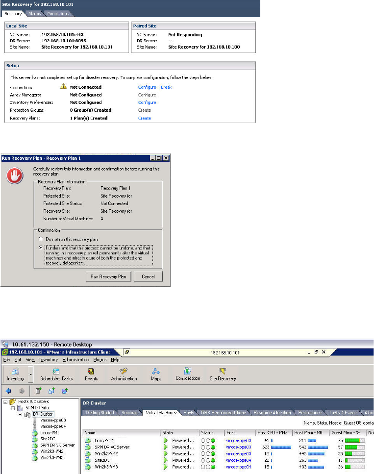Click Host CPU bar of SRM DR VC Server row
Screen dimensions: 374x474
pos(281,447)
